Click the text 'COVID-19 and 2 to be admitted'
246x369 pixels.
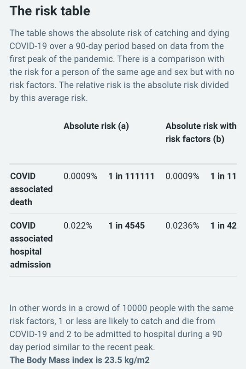coord(72,334)
